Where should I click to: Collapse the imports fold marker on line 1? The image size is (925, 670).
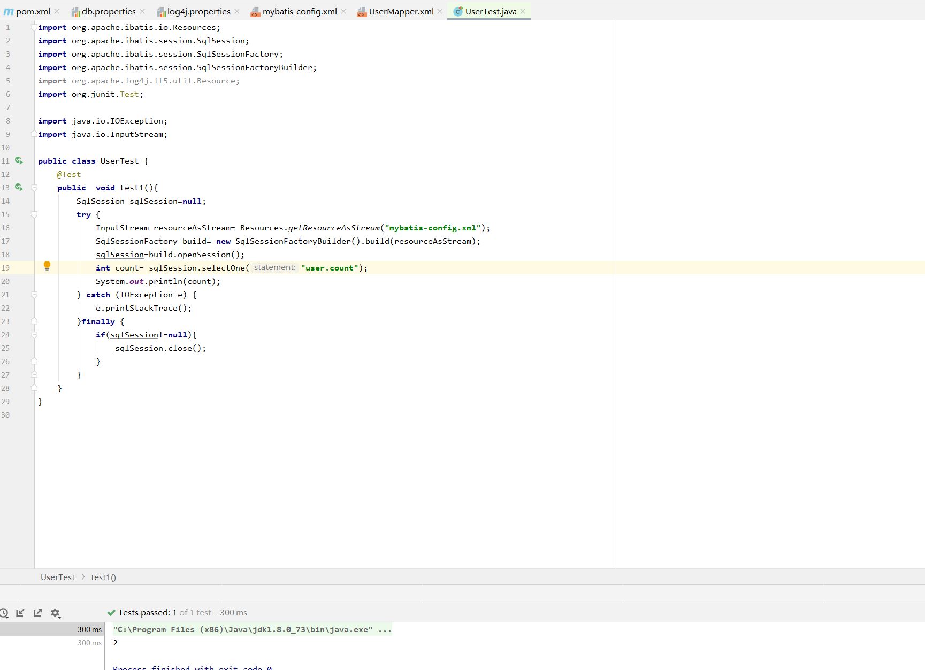(34, 27)
